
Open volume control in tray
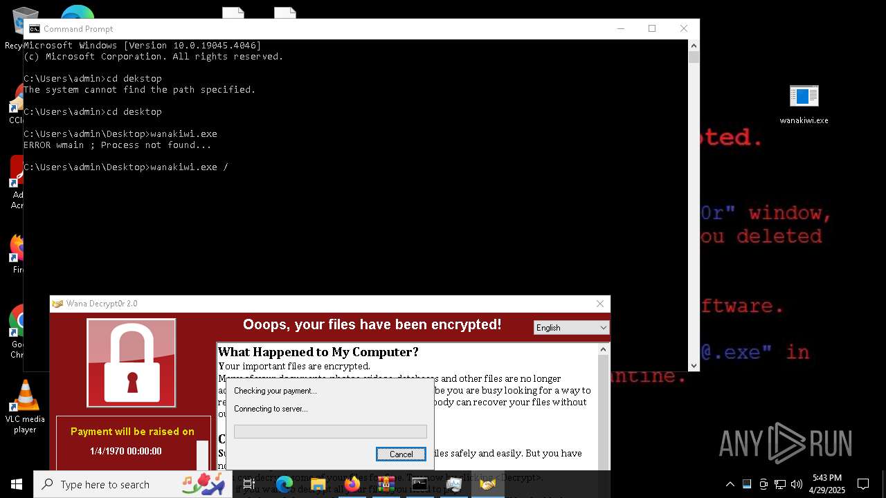click(x=797, y=484)
